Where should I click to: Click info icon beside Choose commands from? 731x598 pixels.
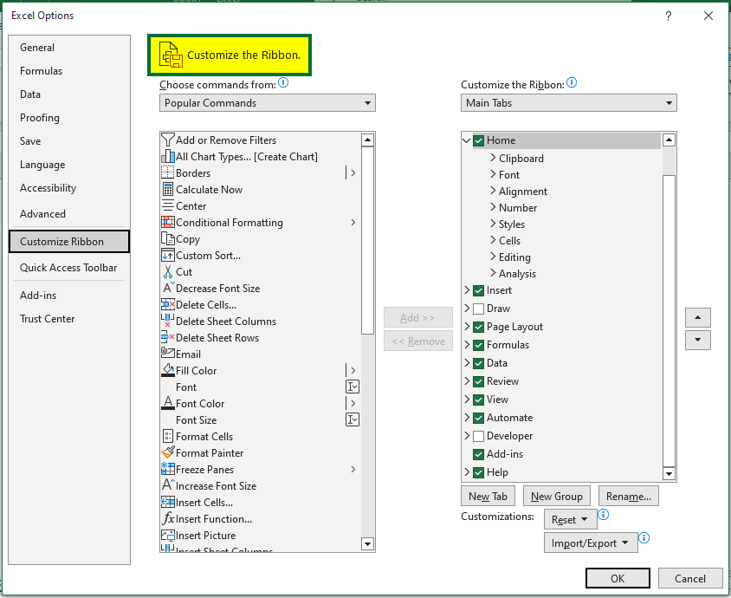point(283,83)
